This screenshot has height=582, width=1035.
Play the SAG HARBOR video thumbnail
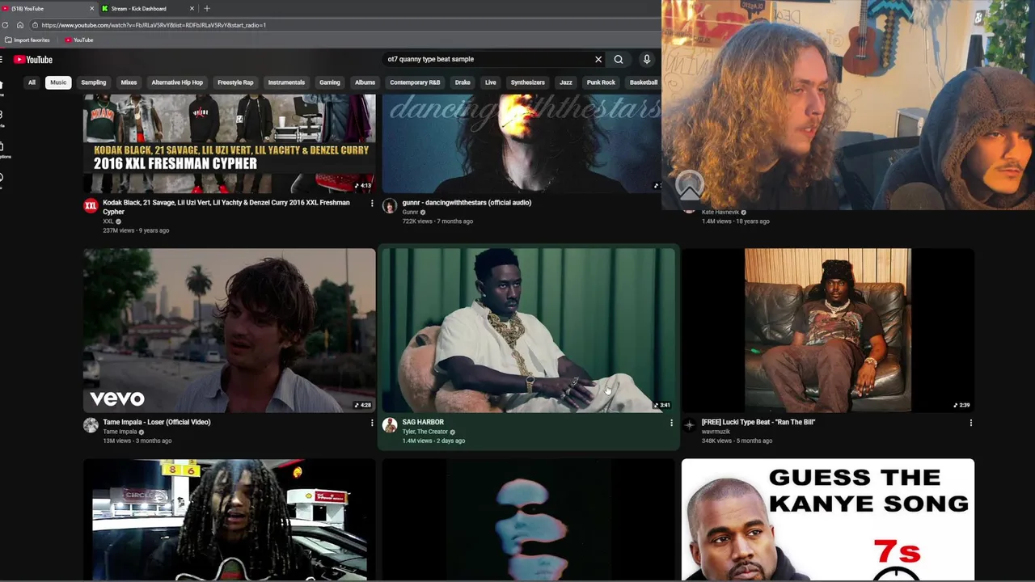528,330
